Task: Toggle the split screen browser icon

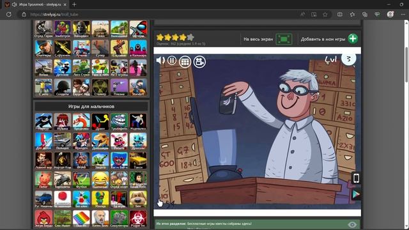Action: tap(339, 14)
